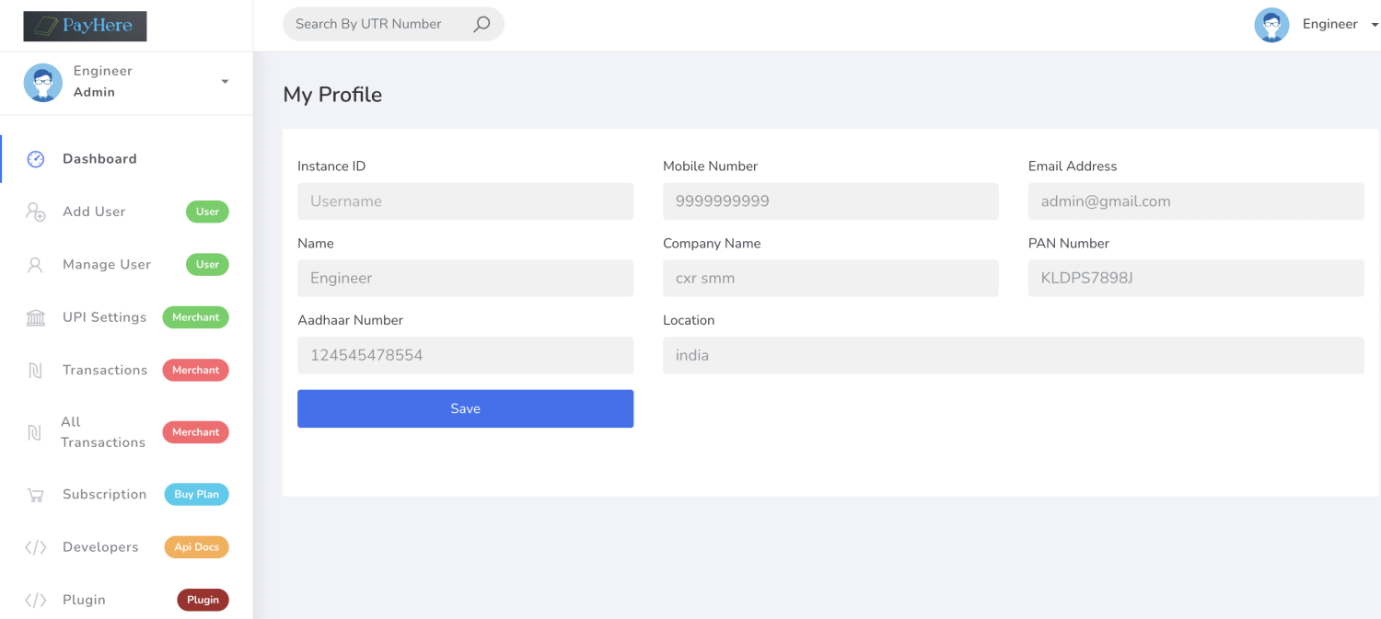Click the Subscription cart icon
The image size is (1381, 619).
click(36, 495)
